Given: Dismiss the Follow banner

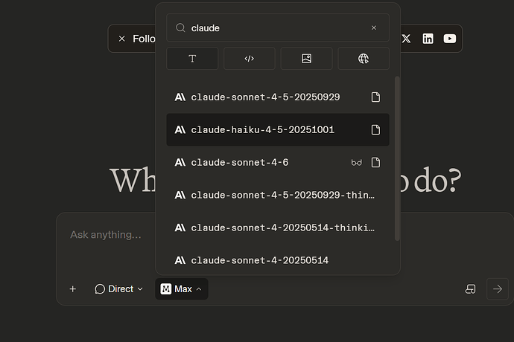Looking at the screenshot, I should click(x=121, y=39).
